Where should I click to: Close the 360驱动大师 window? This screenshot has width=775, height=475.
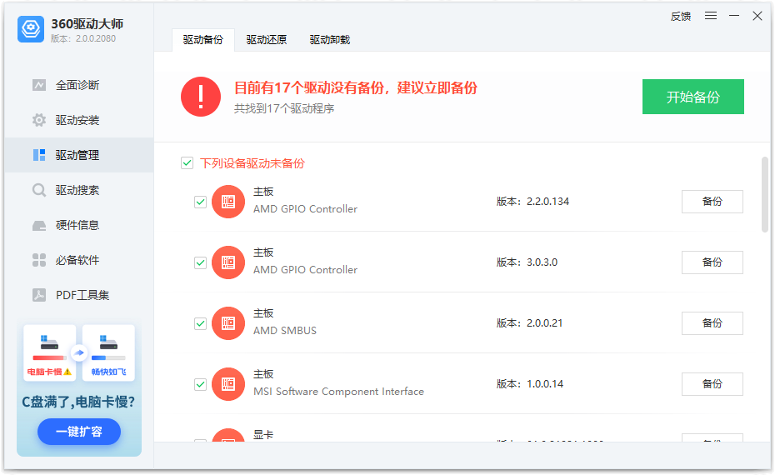pos(757,16)
